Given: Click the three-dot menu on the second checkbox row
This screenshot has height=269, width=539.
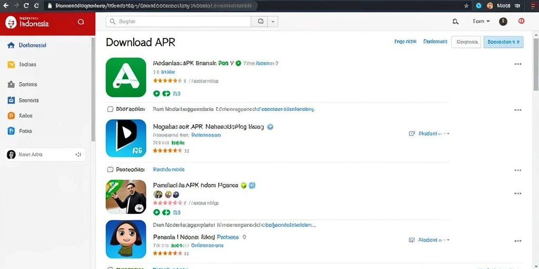Looking at the screenshot, I should (x=518, y=170).
